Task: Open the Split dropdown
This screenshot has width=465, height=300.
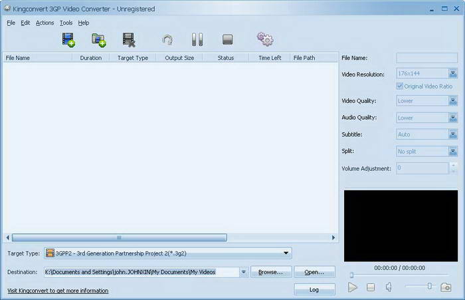Action: (x=452, y=152)
